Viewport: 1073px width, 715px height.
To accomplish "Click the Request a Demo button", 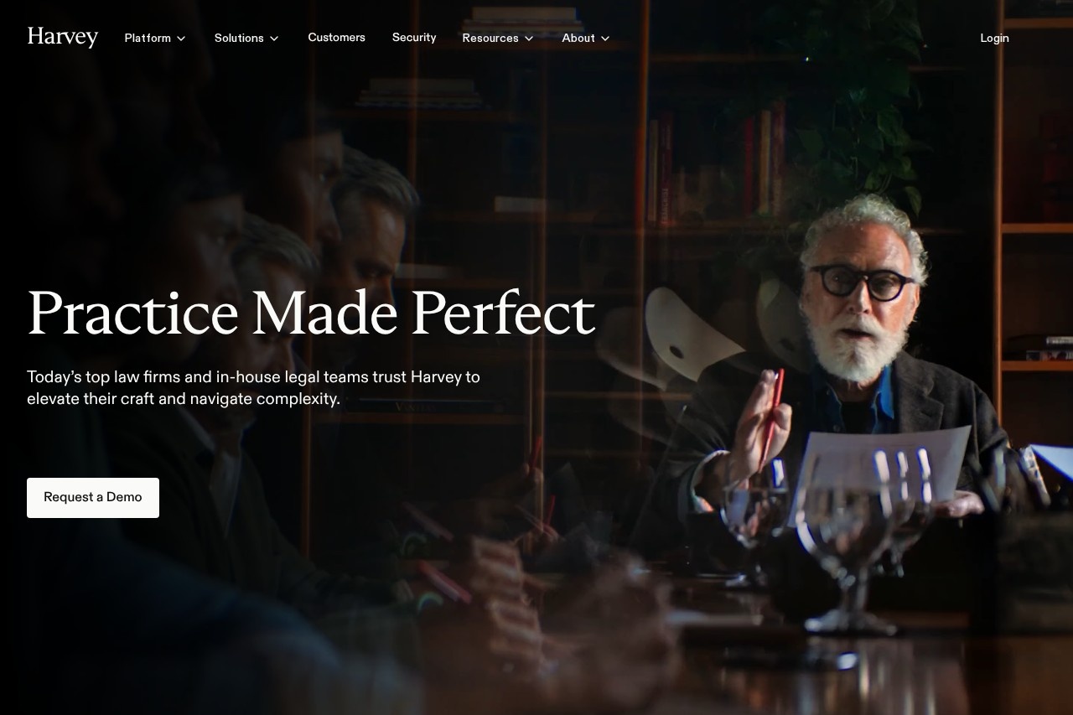I will click(x=93, y=498).
